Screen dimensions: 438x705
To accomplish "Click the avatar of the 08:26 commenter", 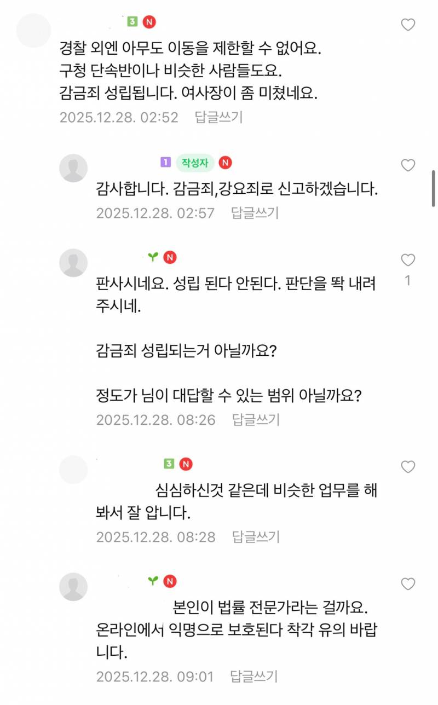I will (73, 262).
